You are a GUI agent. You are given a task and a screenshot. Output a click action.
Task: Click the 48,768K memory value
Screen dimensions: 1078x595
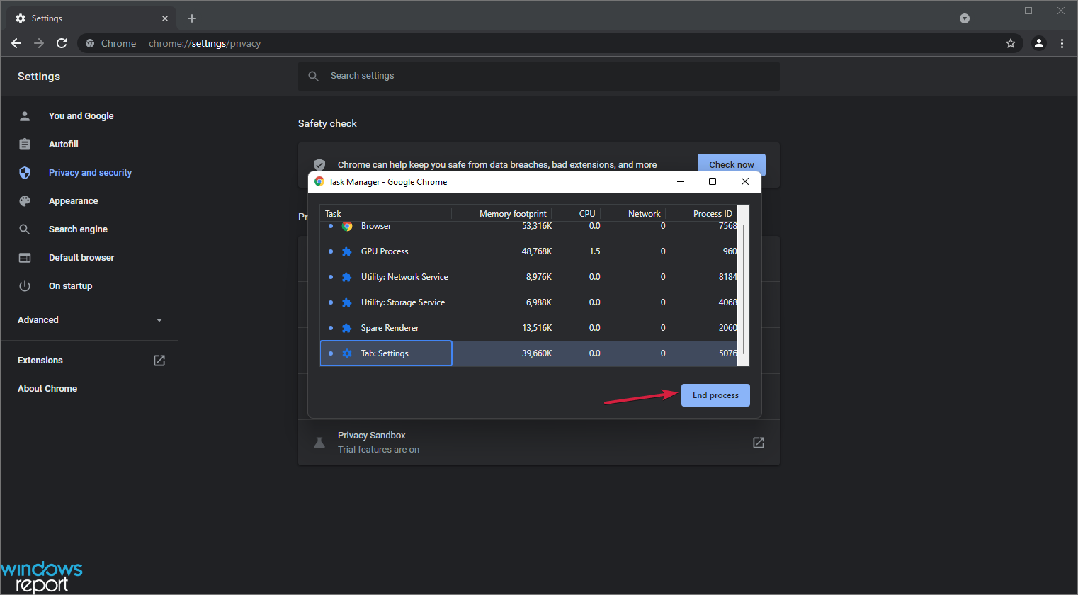(x=537, y=251)
